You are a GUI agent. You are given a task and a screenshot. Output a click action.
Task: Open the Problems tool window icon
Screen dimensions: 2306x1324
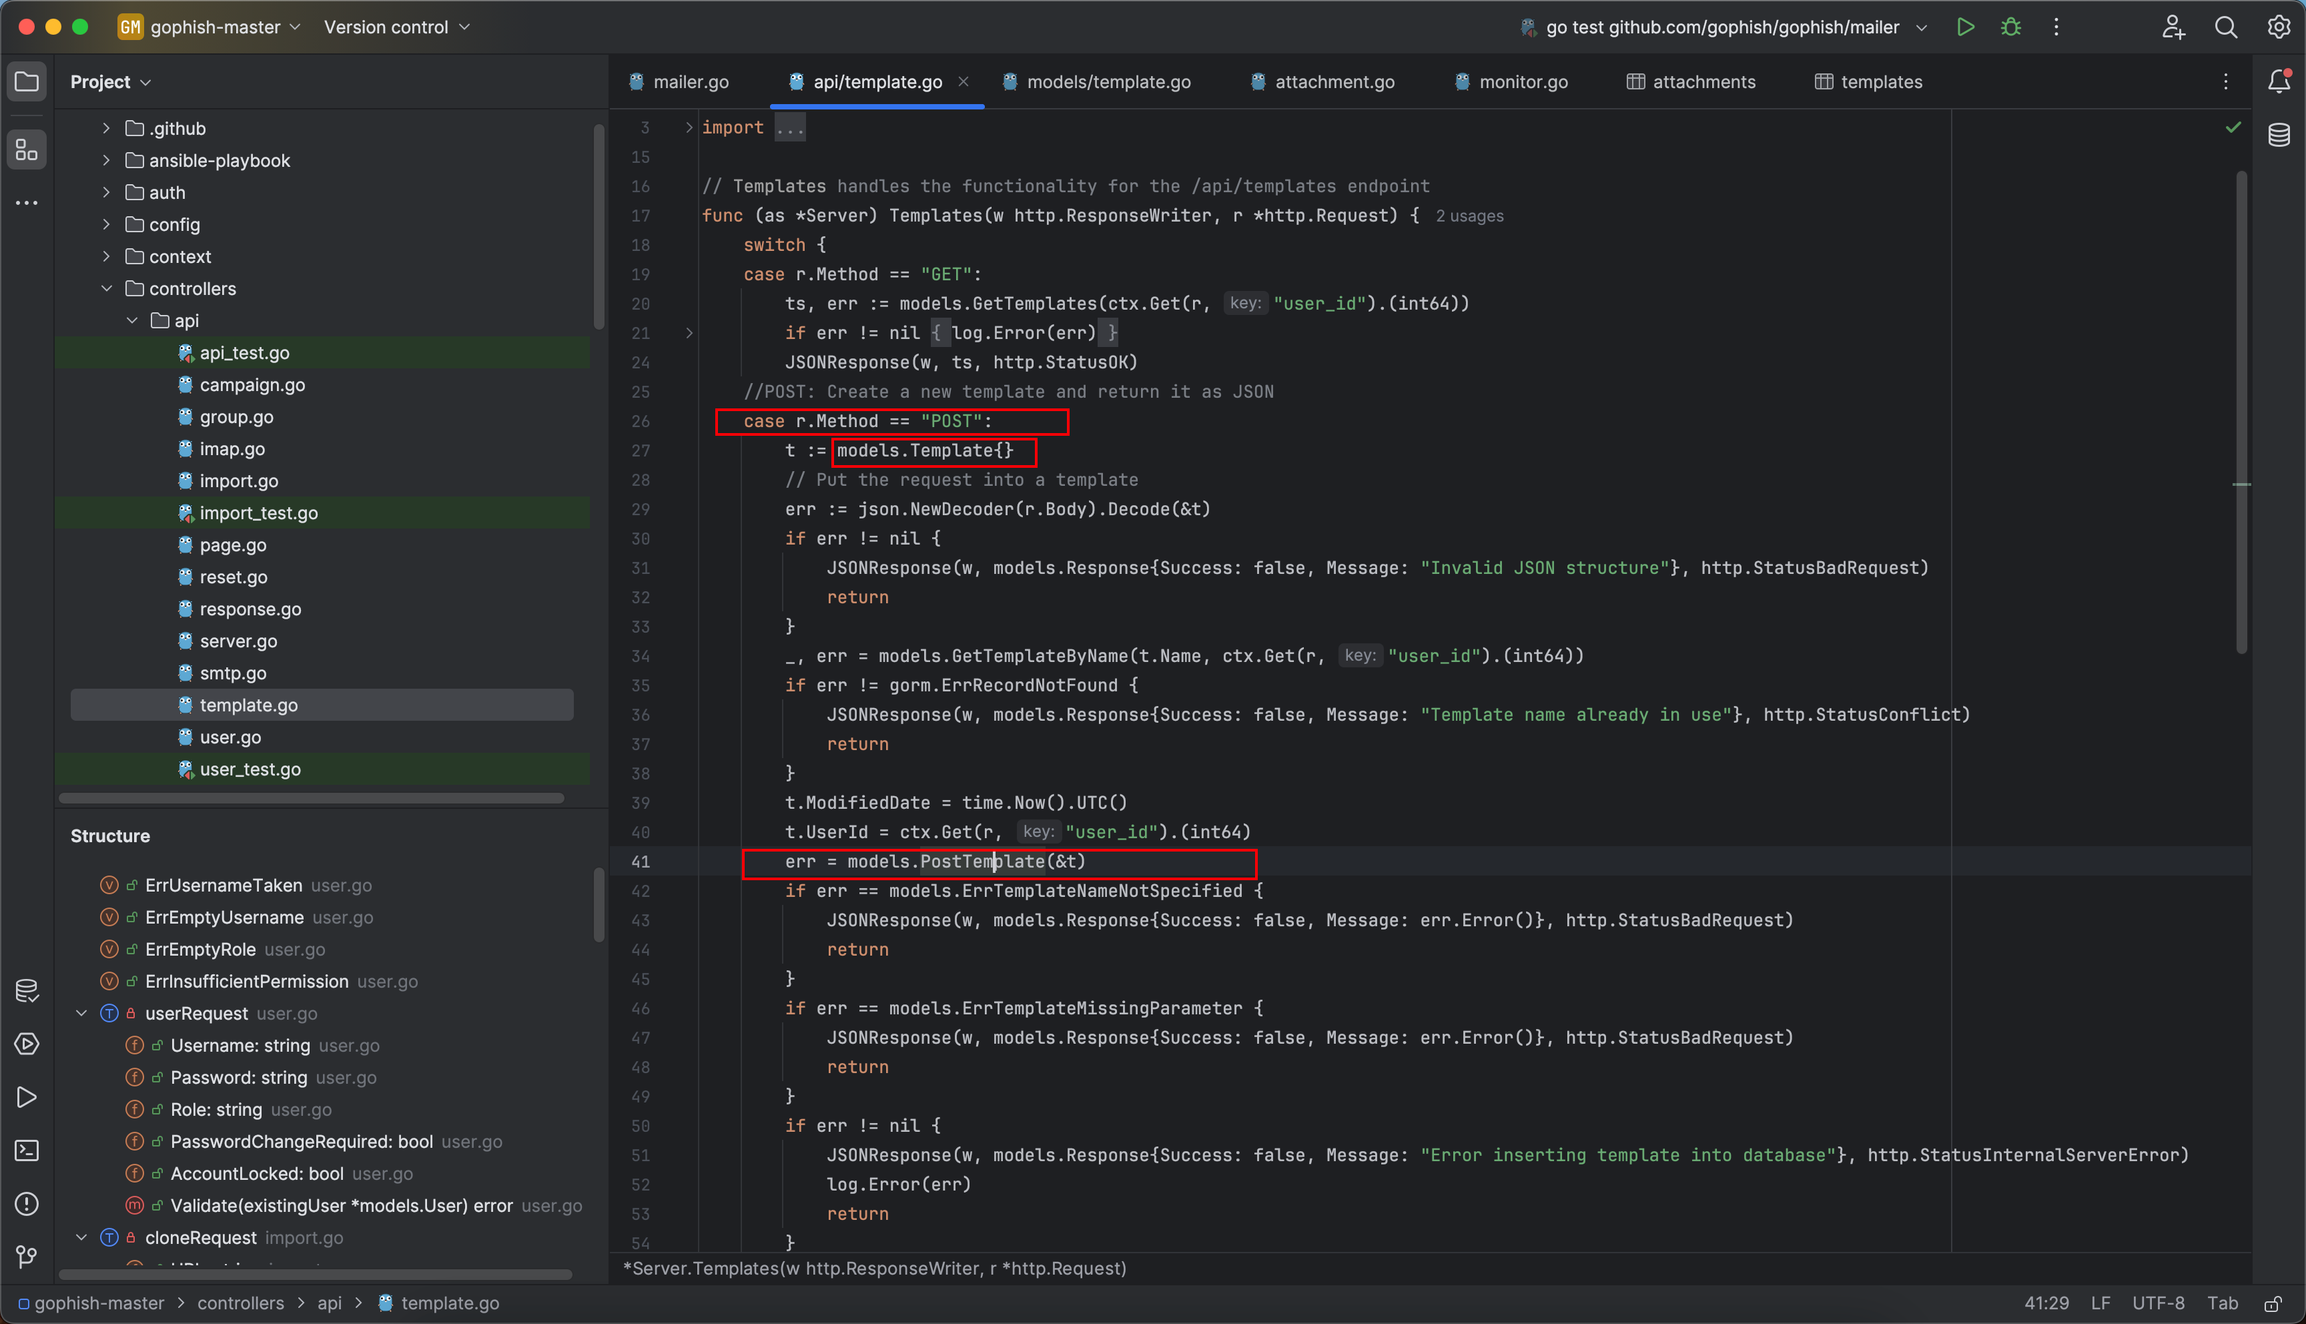[x=27, y=1204]
